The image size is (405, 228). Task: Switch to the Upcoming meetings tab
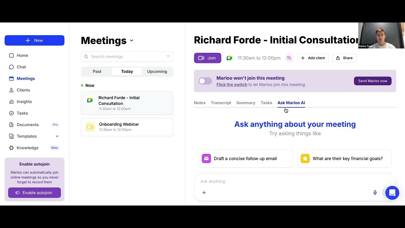click(157, 72)
